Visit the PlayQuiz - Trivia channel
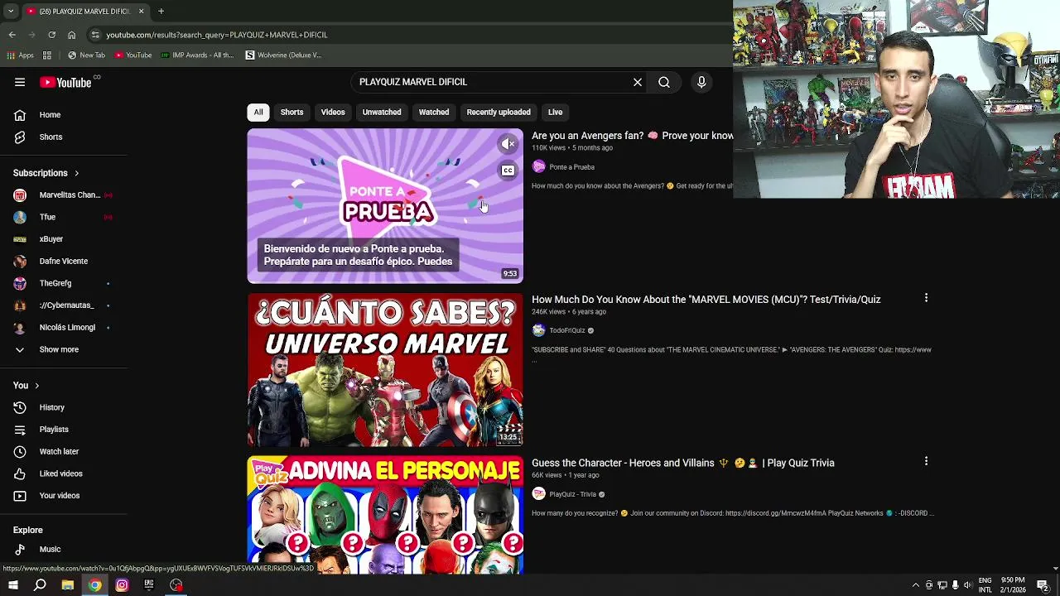Screen dimensions: 1060x596 (572, 494)
